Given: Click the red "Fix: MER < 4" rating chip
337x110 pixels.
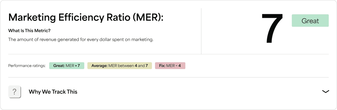Looking at the screenshot, I should [170, 66].
